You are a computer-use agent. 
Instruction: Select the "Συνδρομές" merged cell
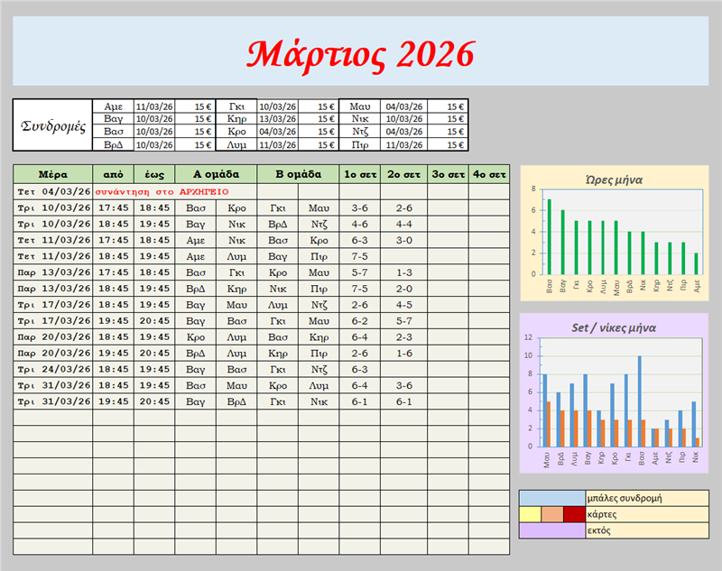click(x=52, y=125)
